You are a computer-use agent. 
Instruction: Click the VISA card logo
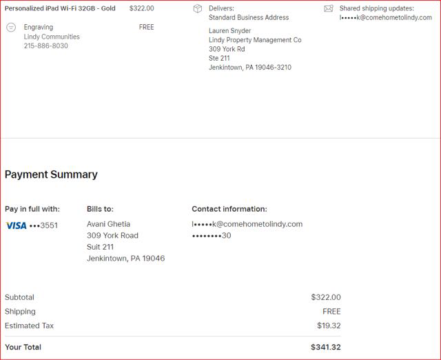pyautogui.click(x=16, y=226)
